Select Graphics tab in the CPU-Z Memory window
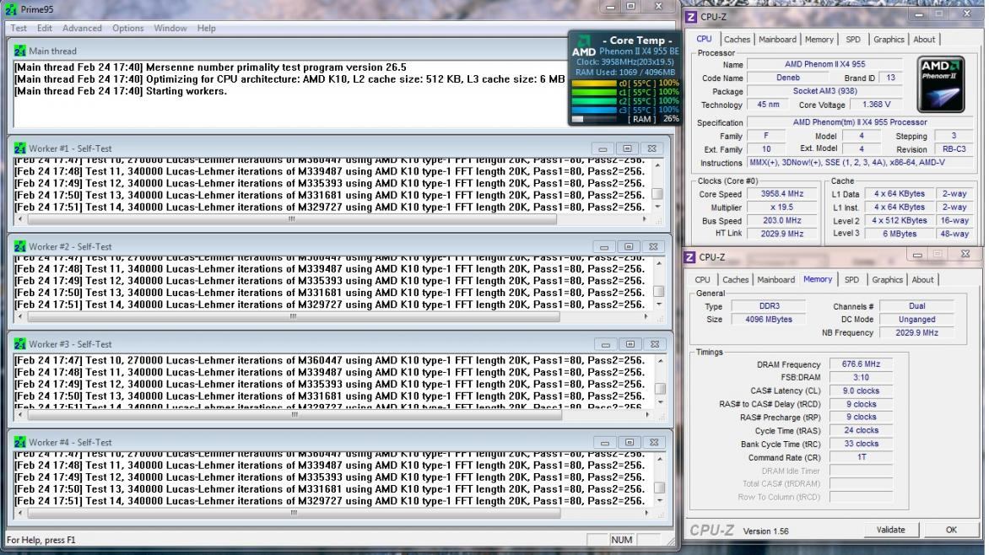Image resolution: width=989 pixels, height=555 pixels. click(x=888, y=279)
